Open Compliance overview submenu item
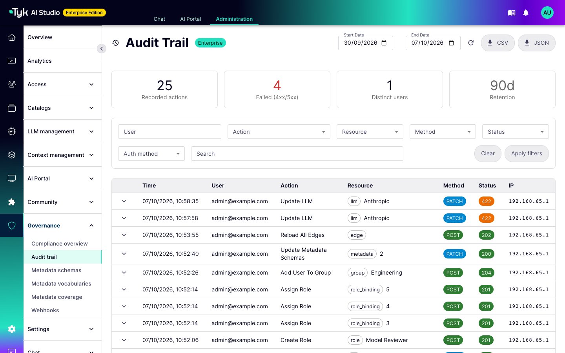 point(60,244)
